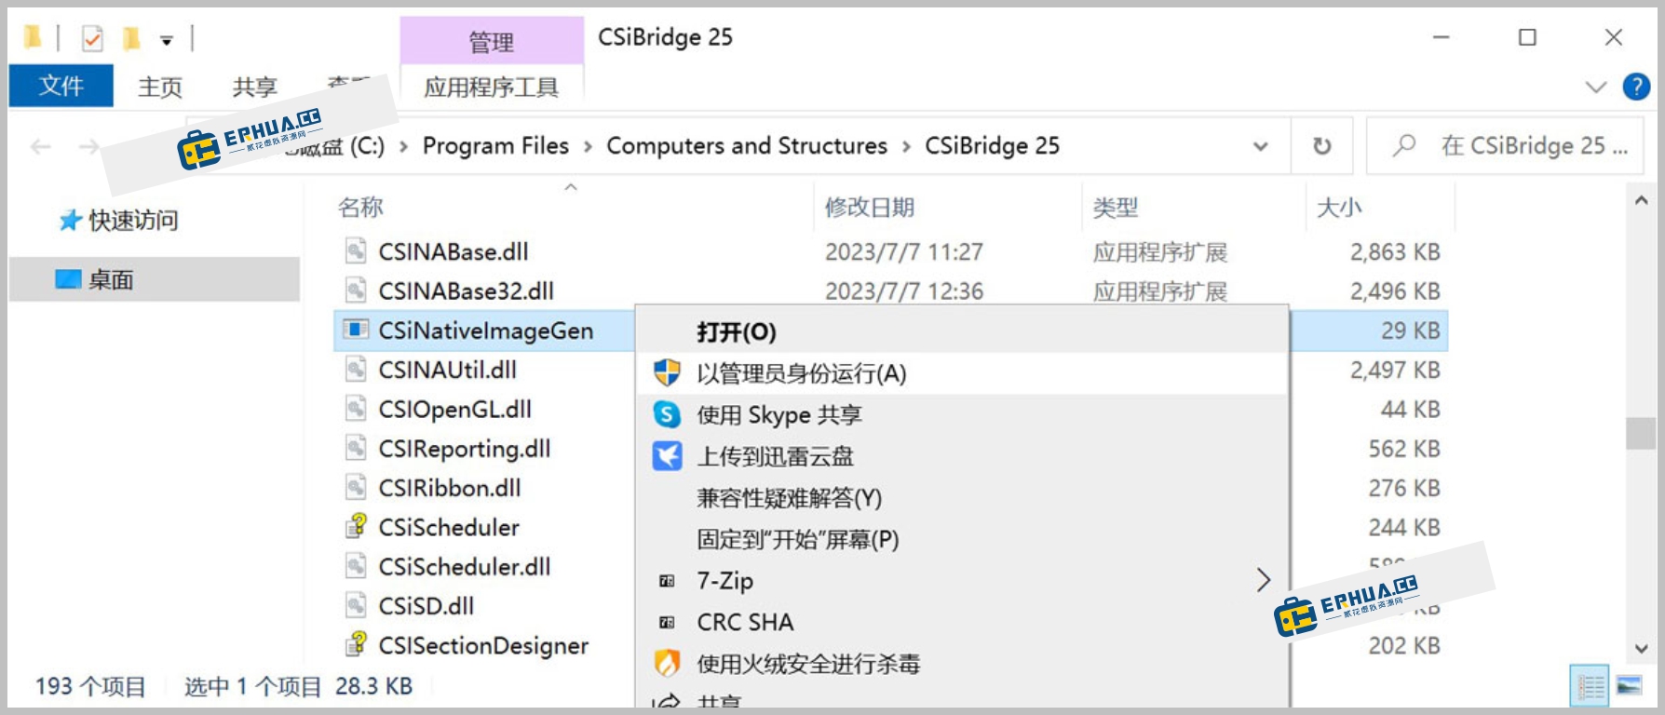Expand the 7-Zip submenu arrow
Viewport: 1665px width, 715px height.
(1263, 580)
